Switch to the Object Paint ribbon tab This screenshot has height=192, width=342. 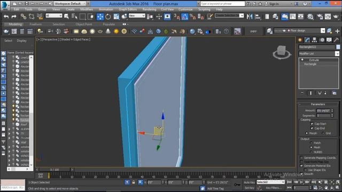pyautogui.click(x=84, y=24)
